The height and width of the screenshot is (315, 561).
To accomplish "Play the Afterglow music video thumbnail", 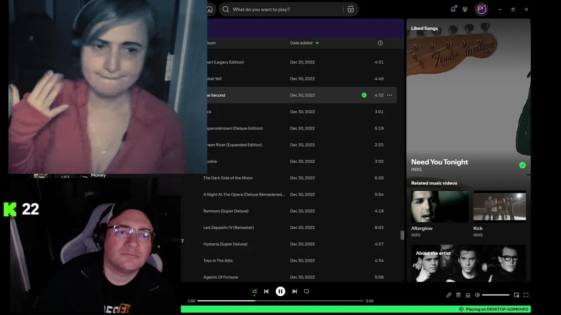I will pyautogui.click(x=440, y=206).
